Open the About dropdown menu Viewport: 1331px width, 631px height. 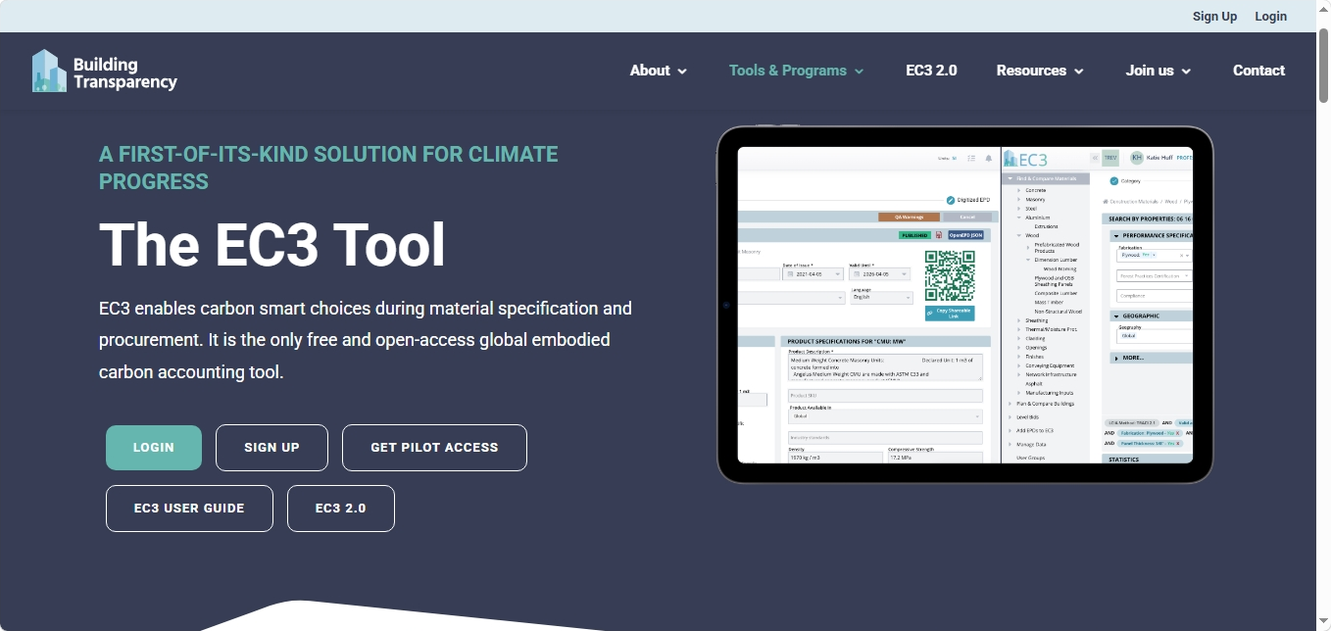(x=659, y=71)
